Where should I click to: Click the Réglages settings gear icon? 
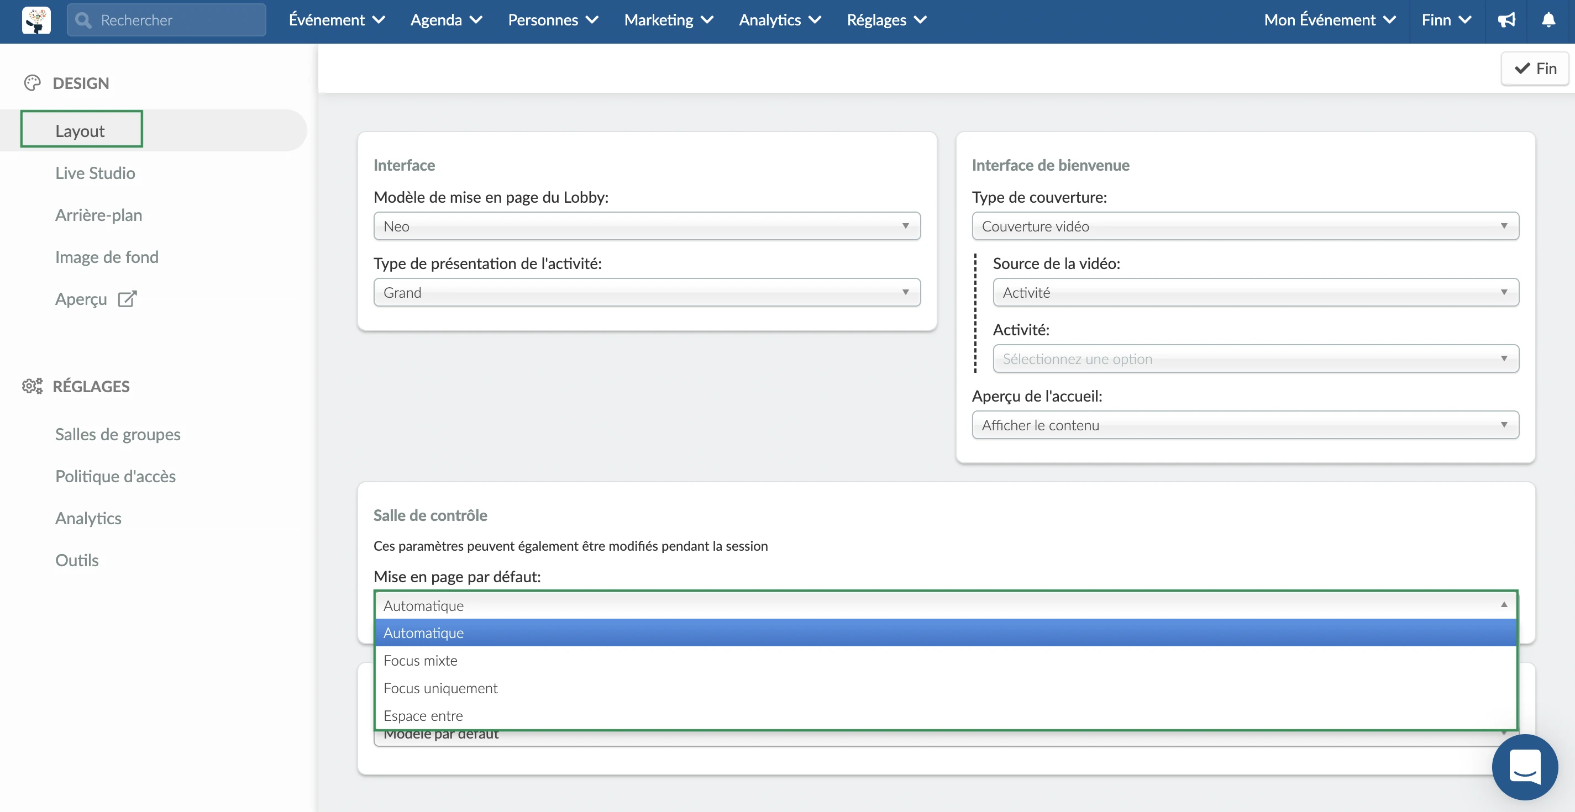tap(32, 386)
